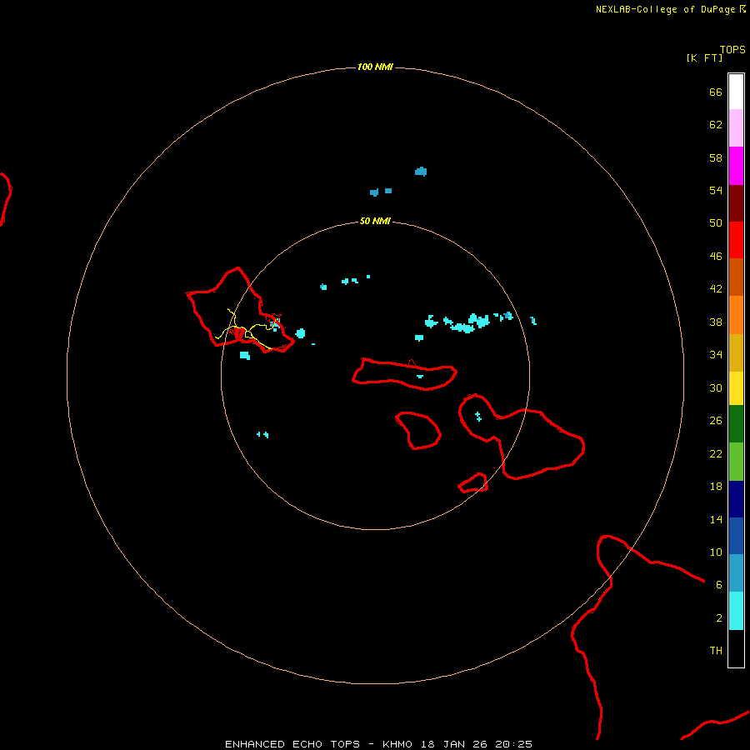Click the steel blue 14 color swatch

736,572
